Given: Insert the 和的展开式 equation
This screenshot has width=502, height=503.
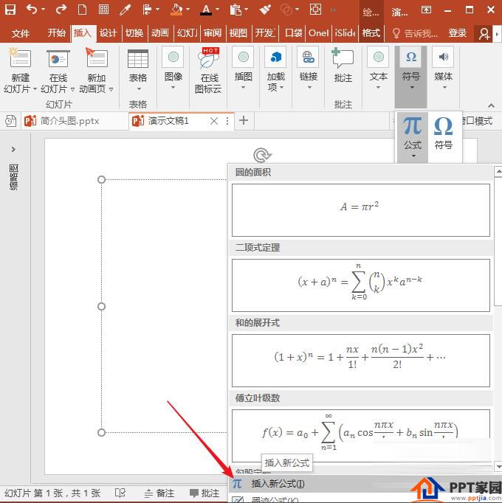Looking at the screenshot, I should tap(361, 360).
